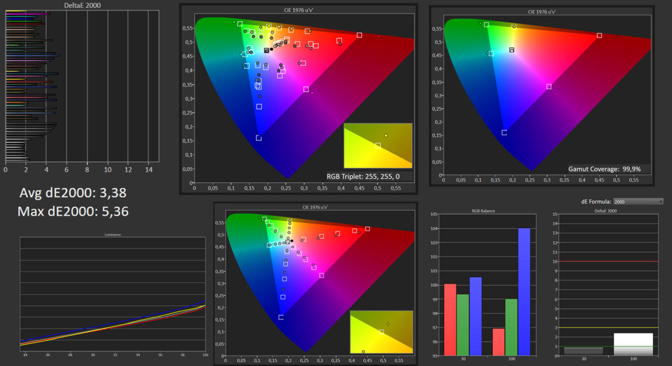Click the green bar at 100 in RGB Balance
Screen dimensions: 672x366
point(511,327)
